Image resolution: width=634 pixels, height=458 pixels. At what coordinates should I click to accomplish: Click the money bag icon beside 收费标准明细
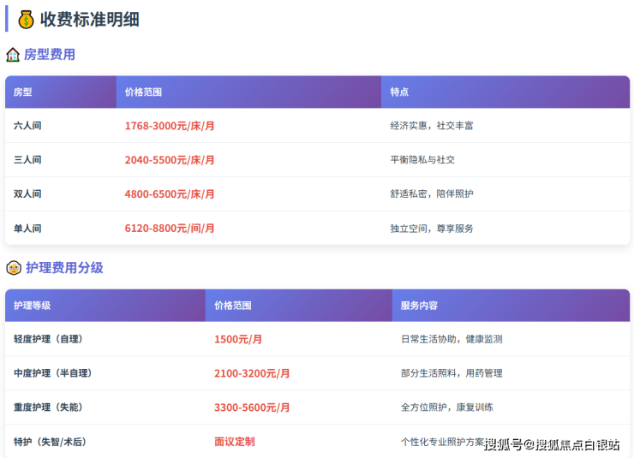tap(26, 19)
